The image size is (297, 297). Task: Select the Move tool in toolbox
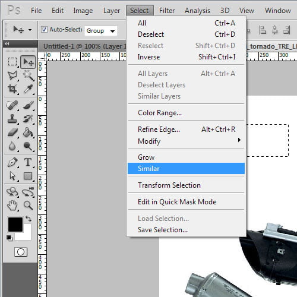(x=28, y=62)
